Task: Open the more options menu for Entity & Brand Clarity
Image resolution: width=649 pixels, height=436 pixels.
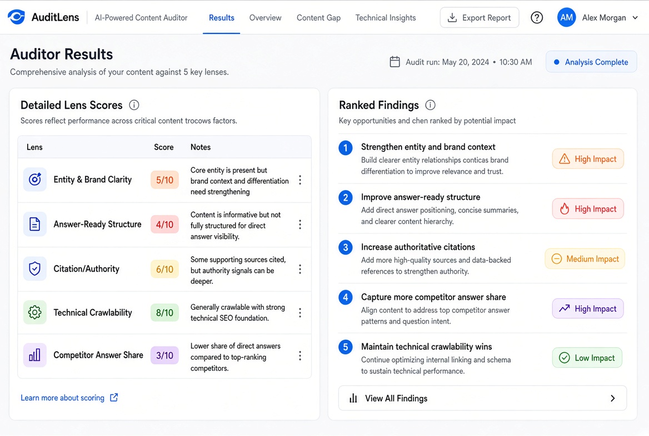Action: point(300,180)
